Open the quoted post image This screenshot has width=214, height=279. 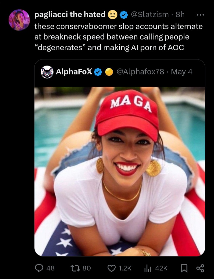[120, 171]
